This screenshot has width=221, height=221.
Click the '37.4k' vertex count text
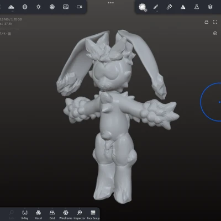(x=8, y=24)
